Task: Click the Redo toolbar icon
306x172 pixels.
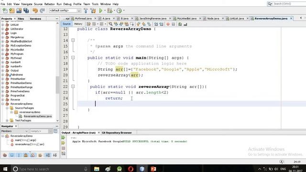Action: (x=42, y=11)
